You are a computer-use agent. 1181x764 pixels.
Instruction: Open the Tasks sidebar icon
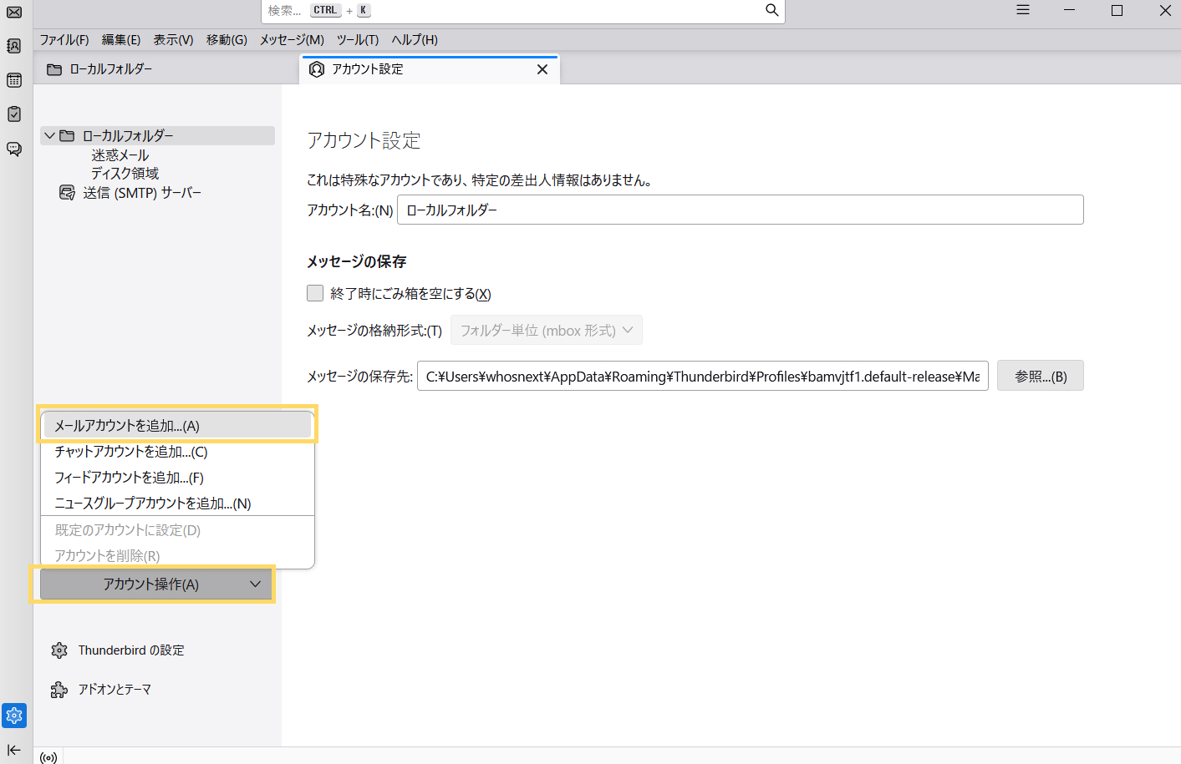(x=14, y=114)
